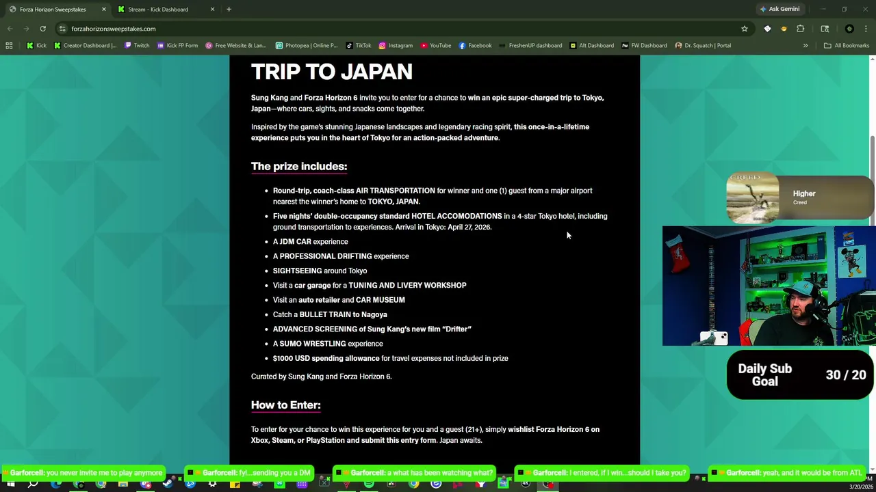This screenshot has width=876, height=492.
Task: Open the Kick bookmark
Action: click(36, 46)
